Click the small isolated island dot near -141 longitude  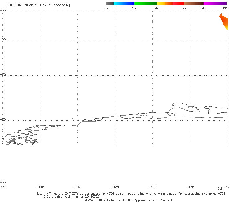(x=72, y=118)
